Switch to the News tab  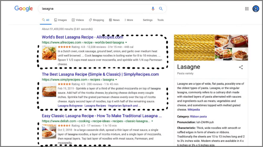pyautogui.click(x=114, y=20)
